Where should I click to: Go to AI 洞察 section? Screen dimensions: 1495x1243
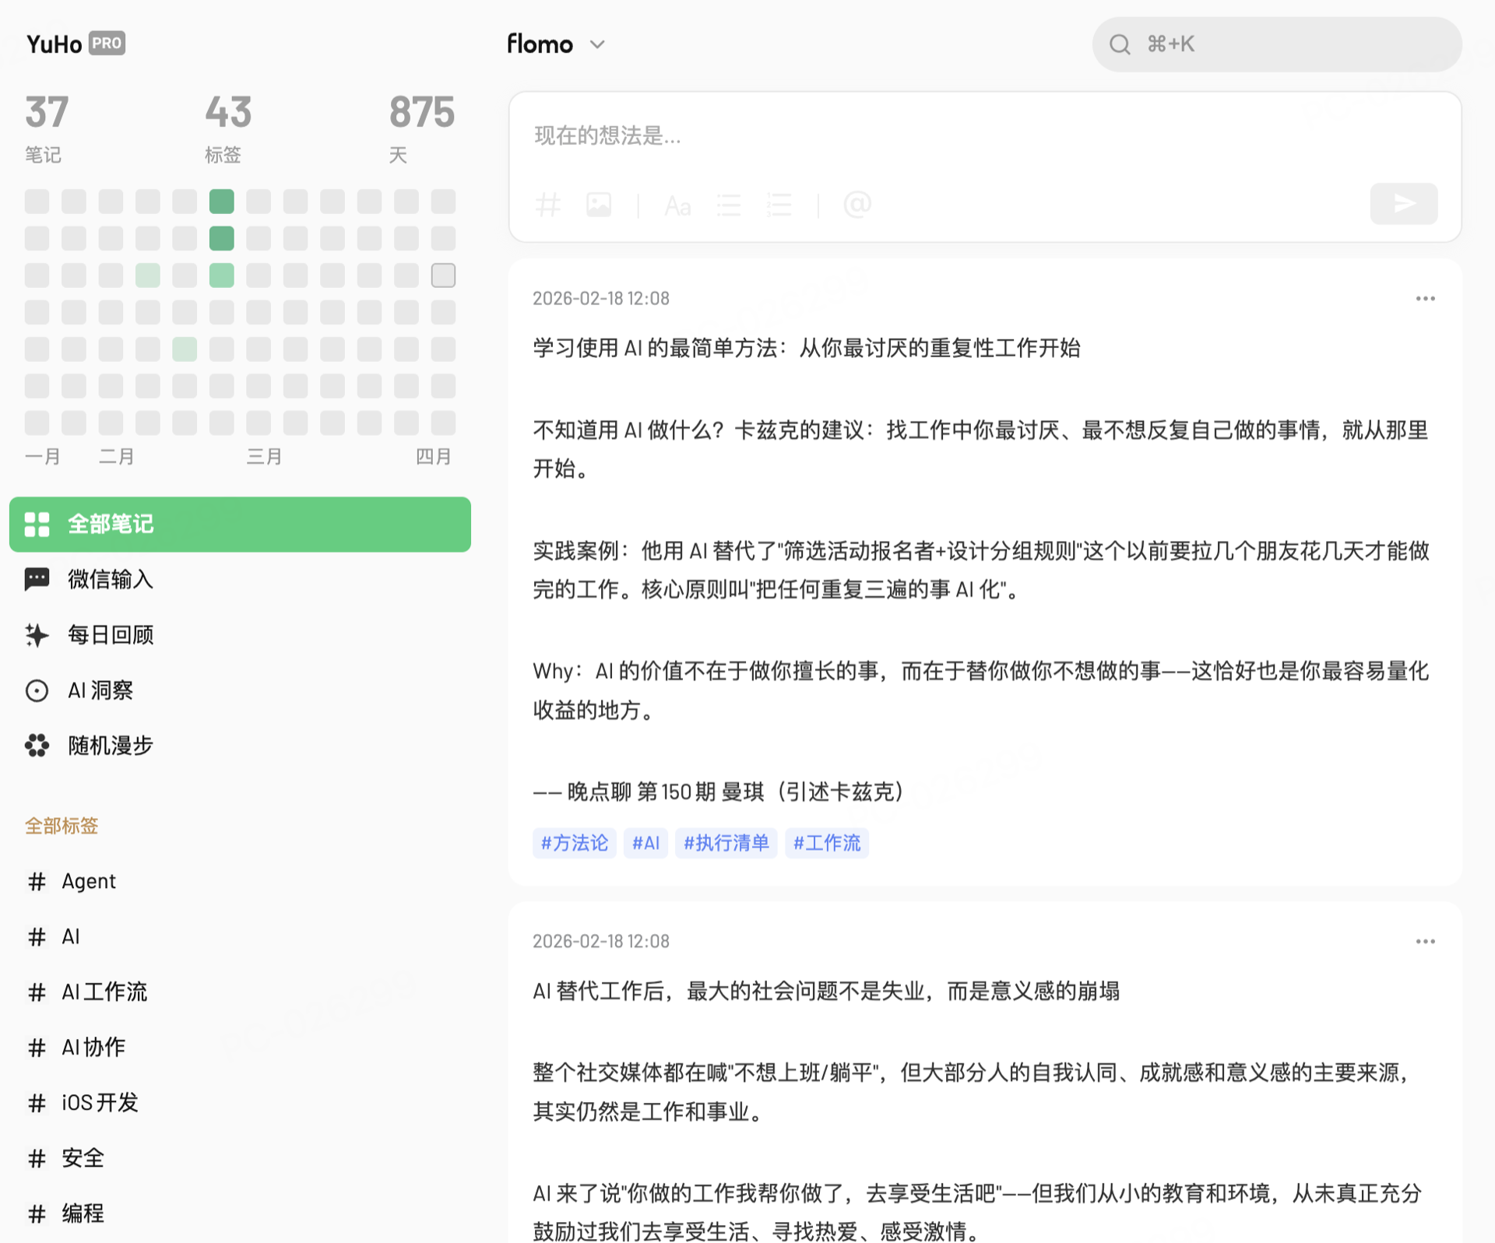point(100,690)
